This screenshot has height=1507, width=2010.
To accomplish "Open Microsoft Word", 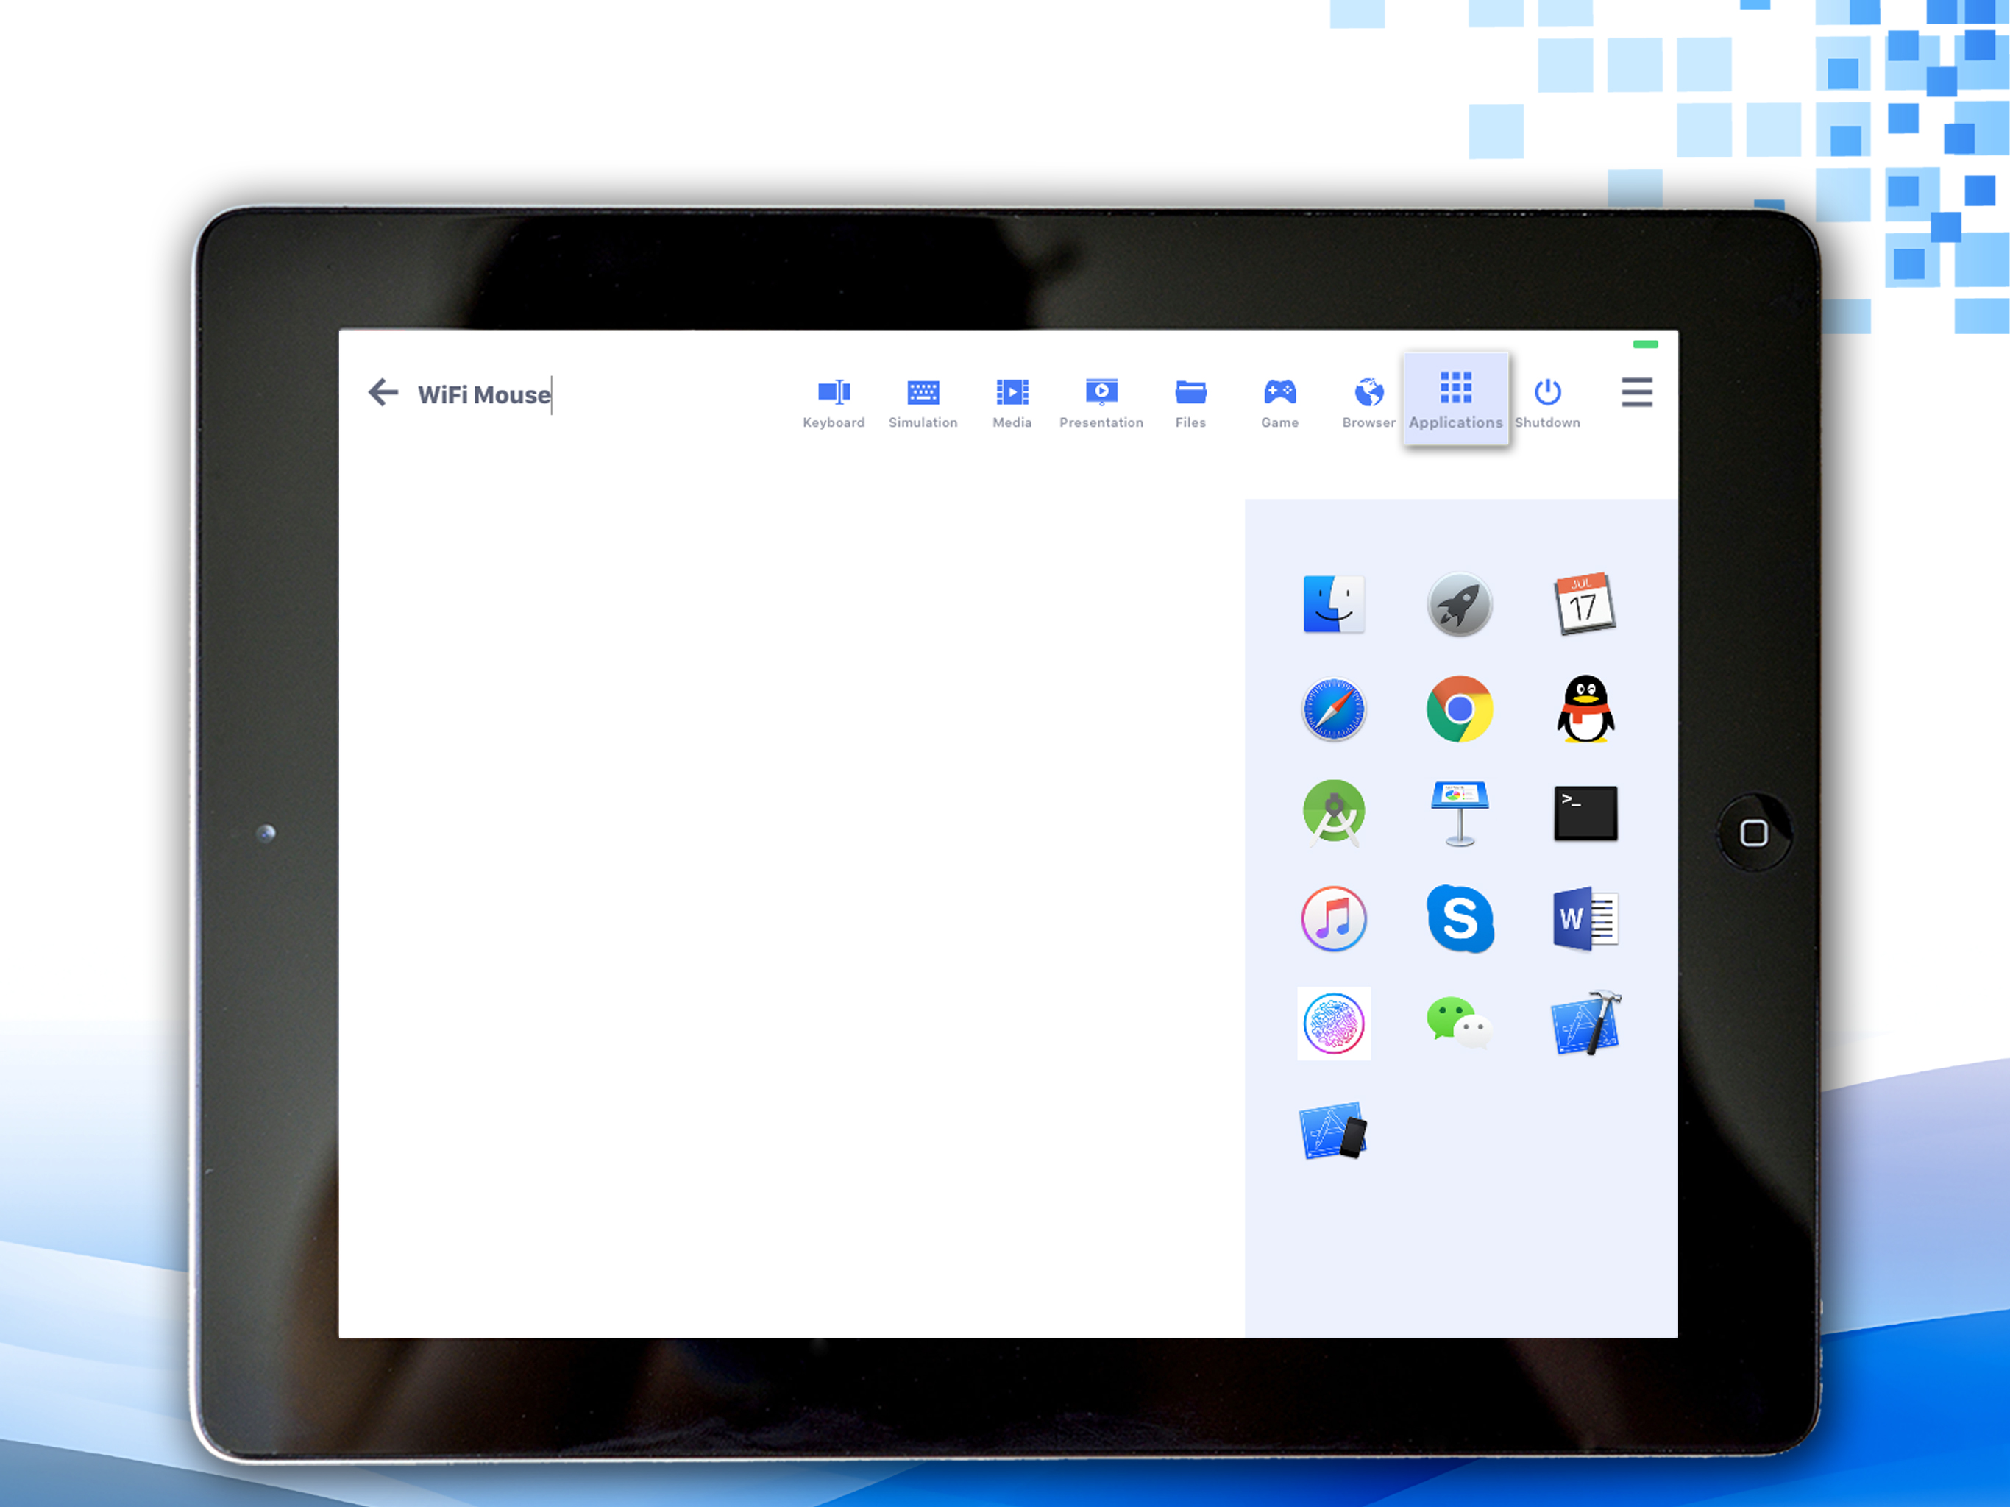I will pyautogui.click(x=1585, y=919).
